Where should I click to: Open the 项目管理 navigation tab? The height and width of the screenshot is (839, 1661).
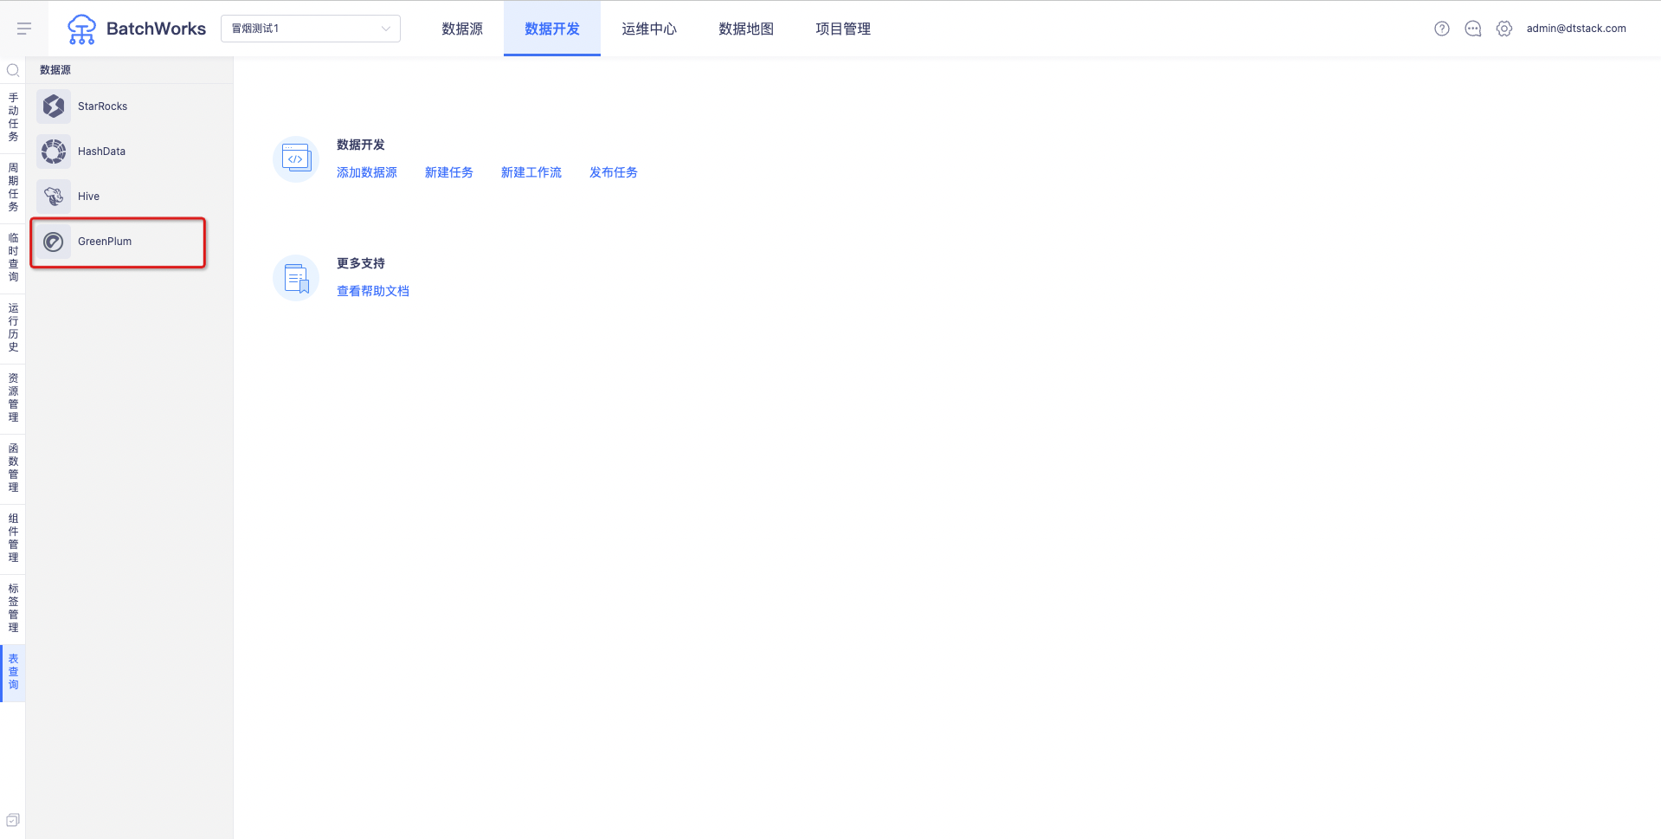pos(843,29)
